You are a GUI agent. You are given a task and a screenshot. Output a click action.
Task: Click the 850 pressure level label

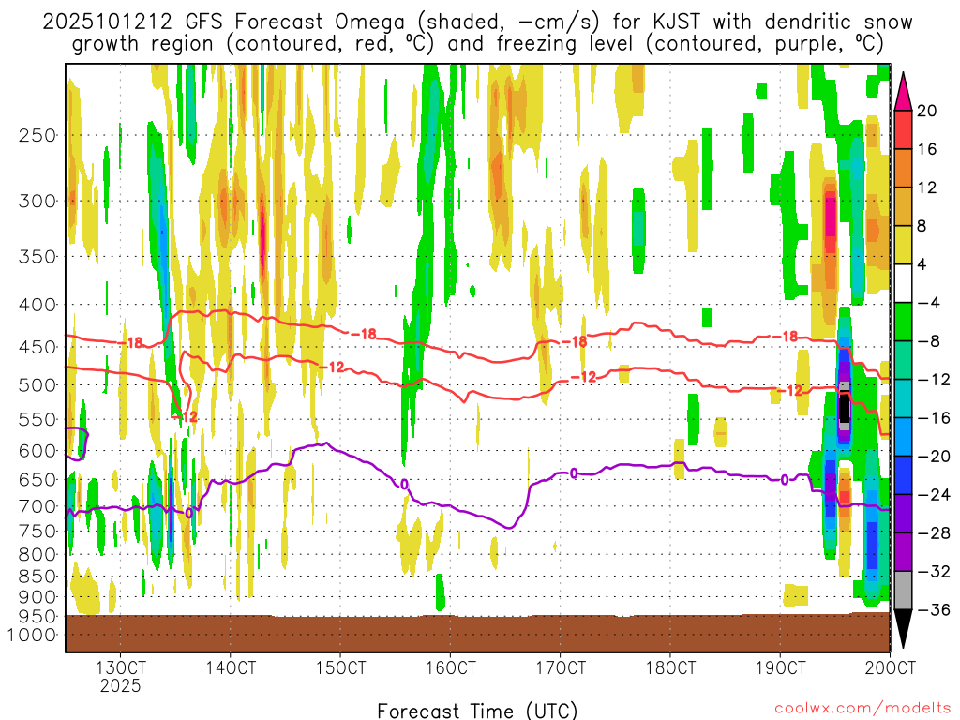[x=37, y=577]
